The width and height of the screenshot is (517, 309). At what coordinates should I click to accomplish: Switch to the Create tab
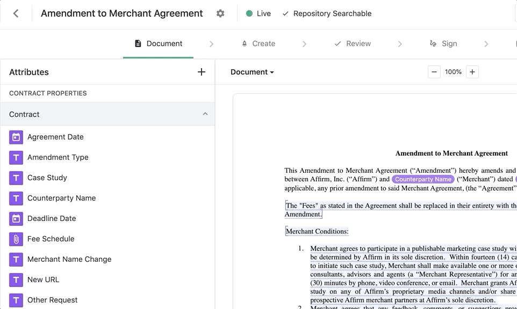click(x=258, y=44)
